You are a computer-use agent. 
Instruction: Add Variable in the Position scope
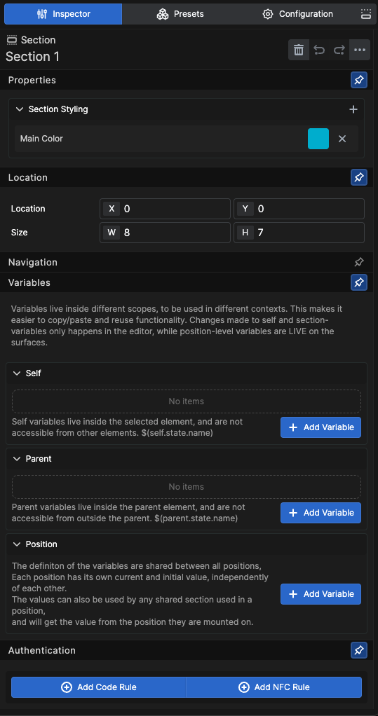(321, 594)
